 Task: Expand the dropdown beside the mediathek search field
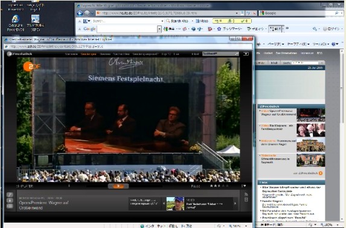246,54
